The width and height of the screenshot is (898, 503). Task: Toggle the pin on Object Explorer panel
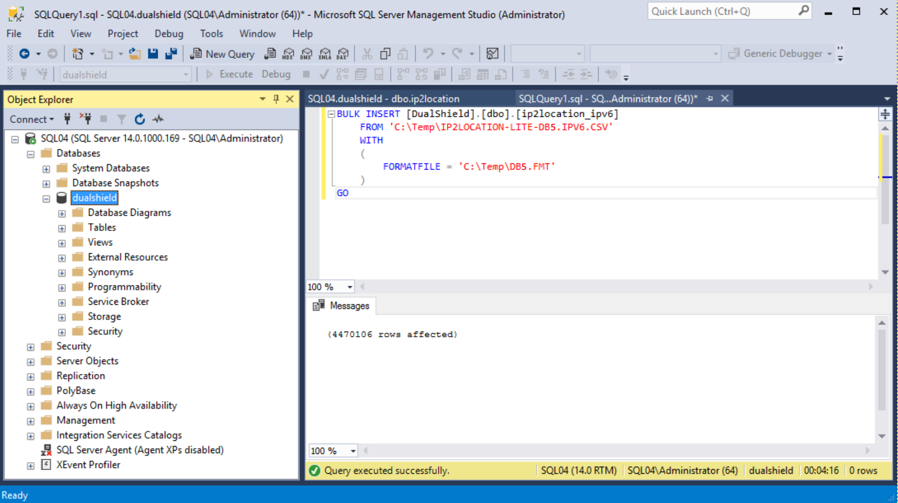[x=276, y=99]
